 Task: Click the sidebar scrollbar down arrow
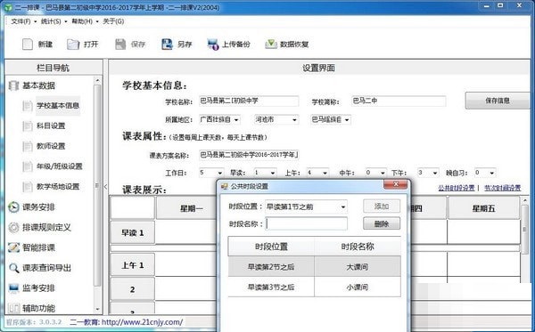tap(97, 309)
